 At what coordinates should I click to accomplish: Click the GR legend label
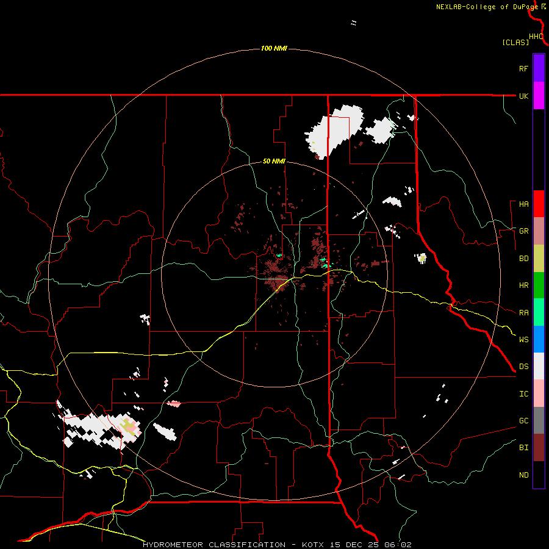(523, 231)
